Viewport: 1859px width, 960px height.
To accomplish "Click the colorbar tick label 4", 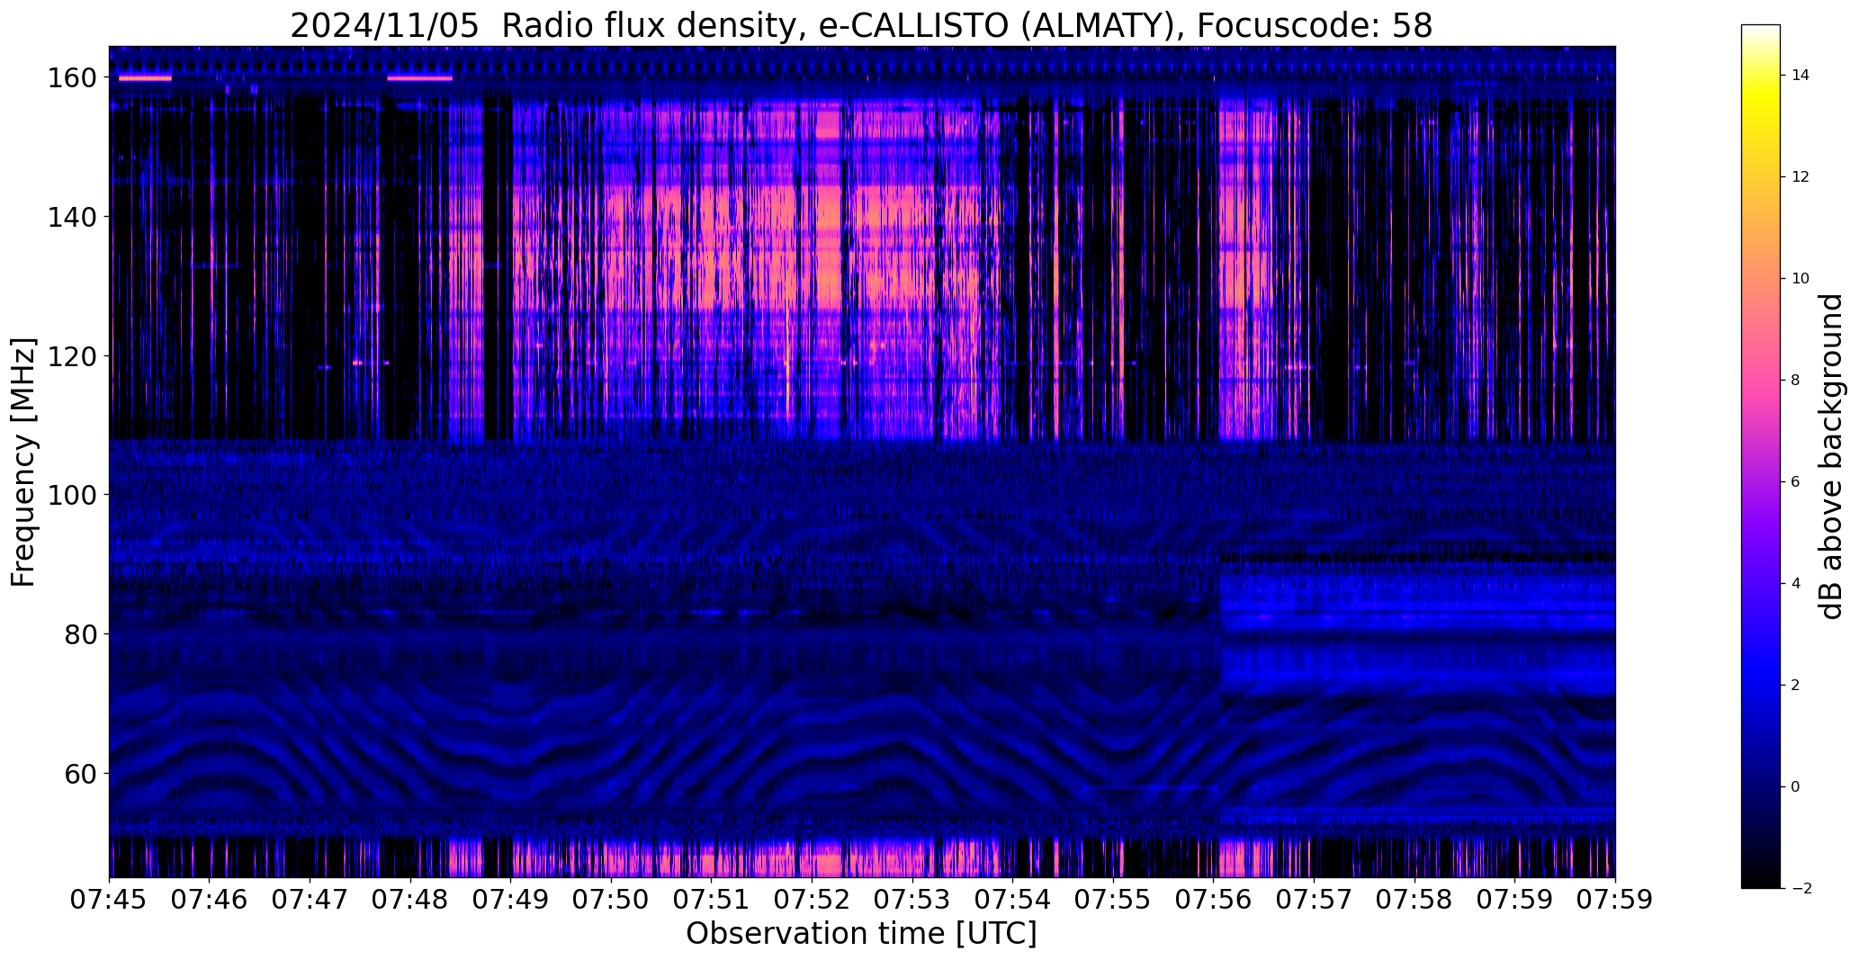I will point(1795,584).
